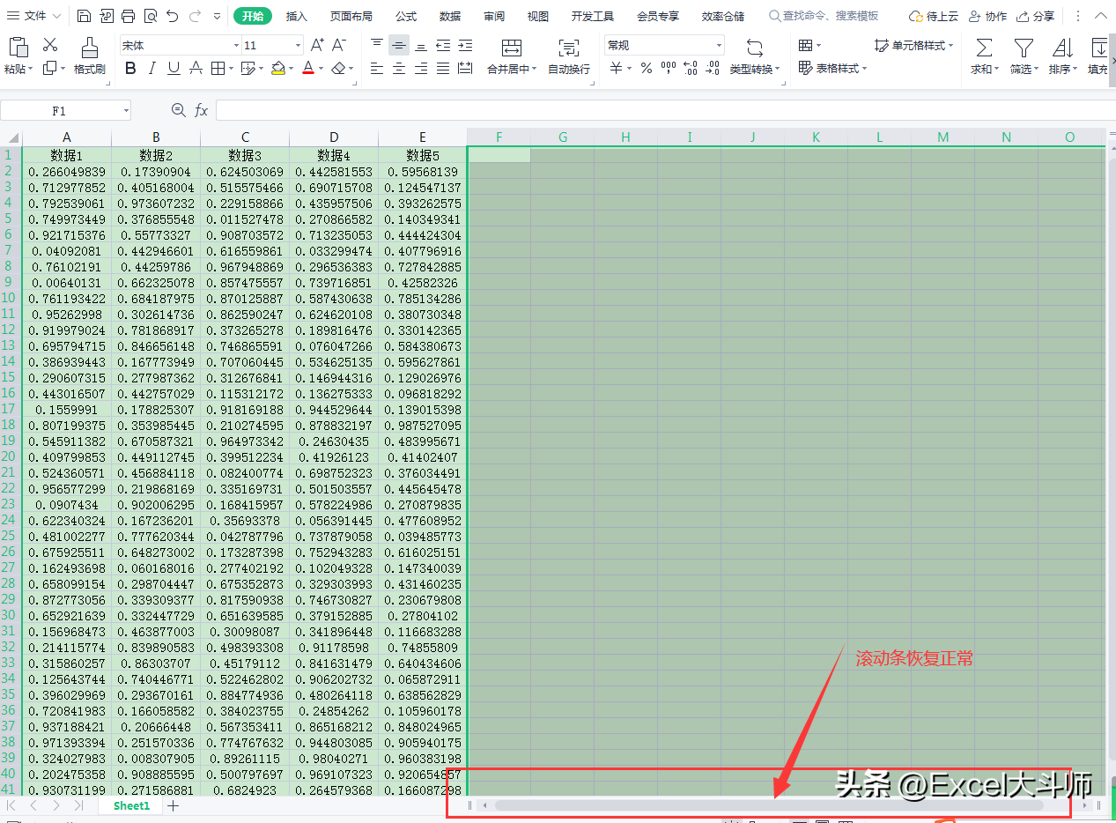Click the Increase Decimal icon
This screenshot has width=1116, height=823.
(x=691, y=68)
